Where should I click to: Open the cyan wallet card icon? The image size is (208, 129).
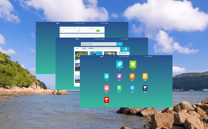click(106, 76)
